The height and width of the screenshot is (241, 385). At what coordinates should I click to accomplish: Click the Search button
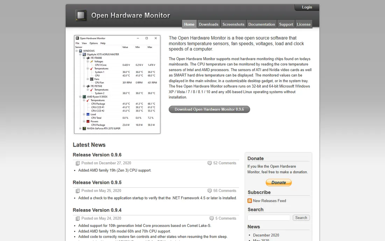[x=301, y=218]
